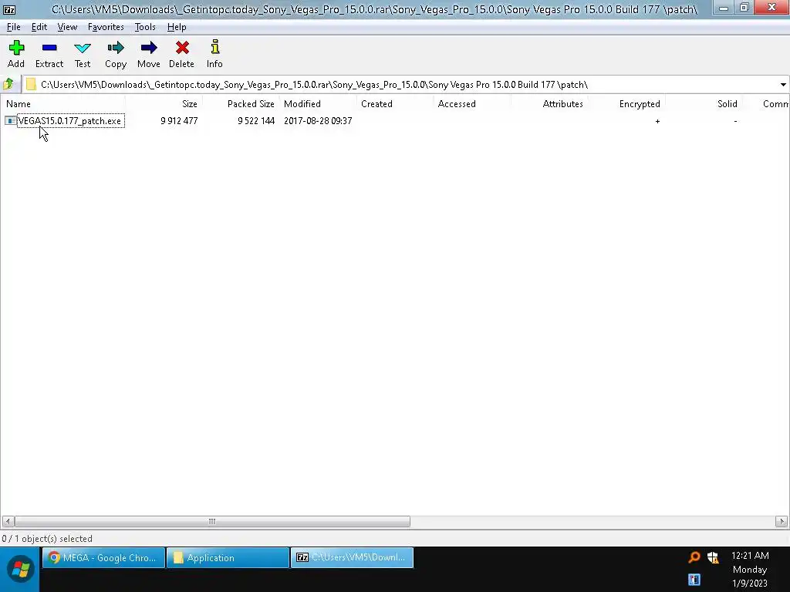Open the Favorites menu
This screenshot has height=592, width=790.
point(106,27)
